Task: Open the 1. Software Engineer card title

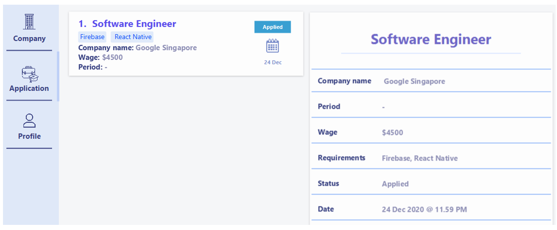Action: [127, 24]
